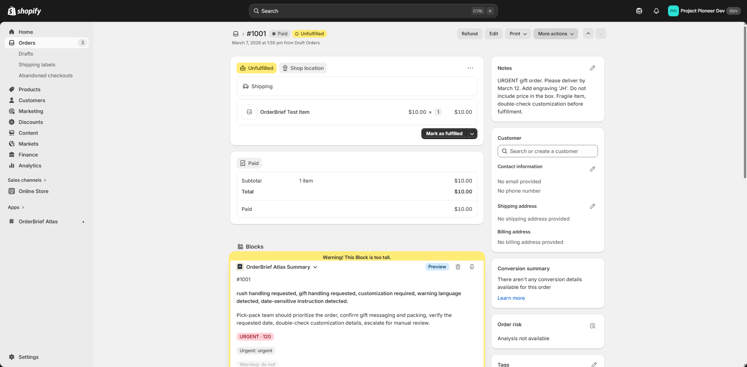Click the Content icon in sidebar
The image size is (747, 367).
pos(12,133)
